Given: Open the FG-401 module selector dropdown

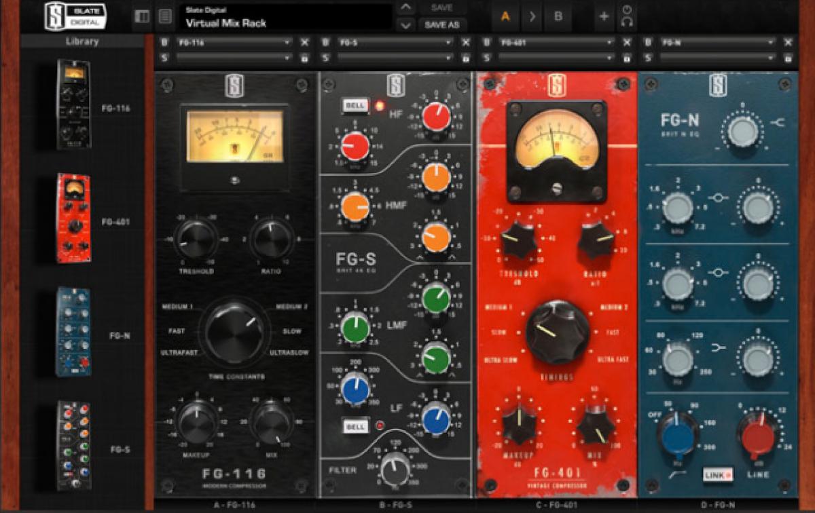Looking at the screenshot, I should pyautogui.click(x=556, y=42).
